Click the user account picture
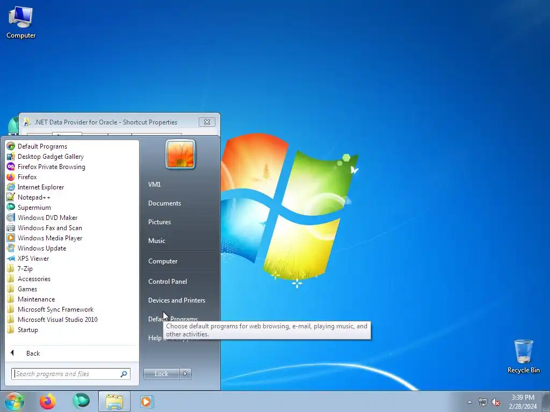 (180, 154)
